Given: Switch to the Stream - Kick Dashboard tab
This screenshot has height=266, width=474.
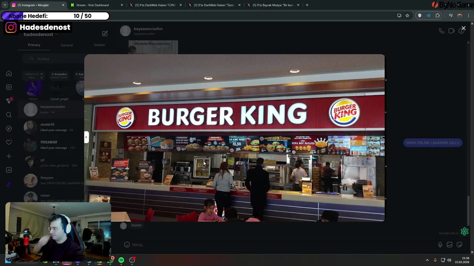Looking at the screenshot, I should [97, 5].
